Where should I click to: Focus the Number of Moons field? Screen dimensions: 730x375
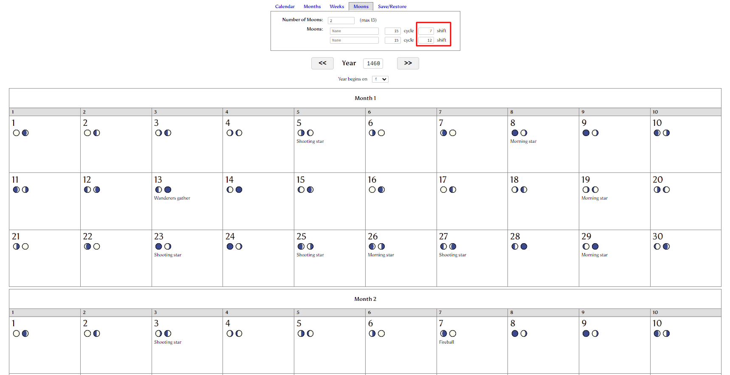[341, 20]
